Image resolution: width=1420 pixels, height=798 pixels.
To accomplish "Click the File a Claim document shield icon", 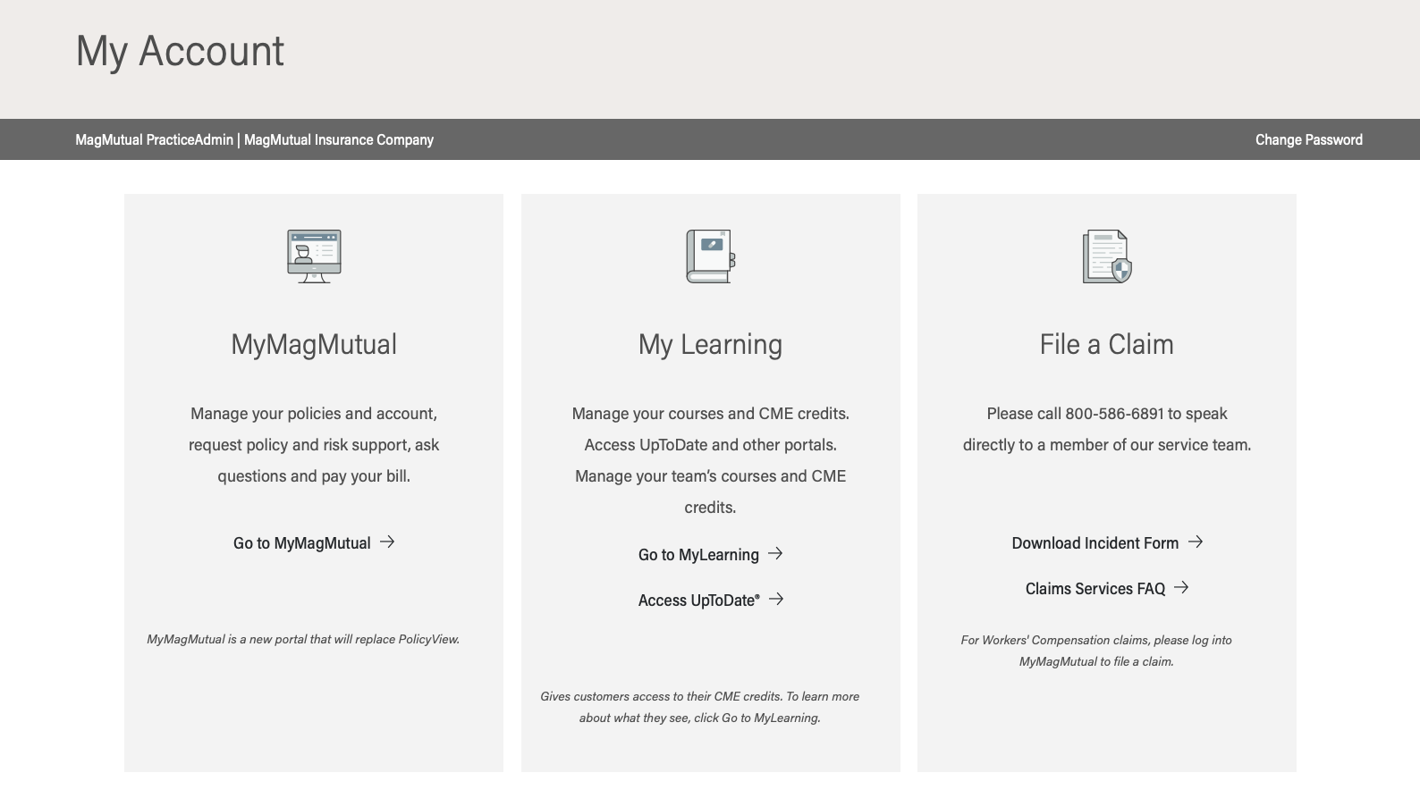I will click(1107, 256).
